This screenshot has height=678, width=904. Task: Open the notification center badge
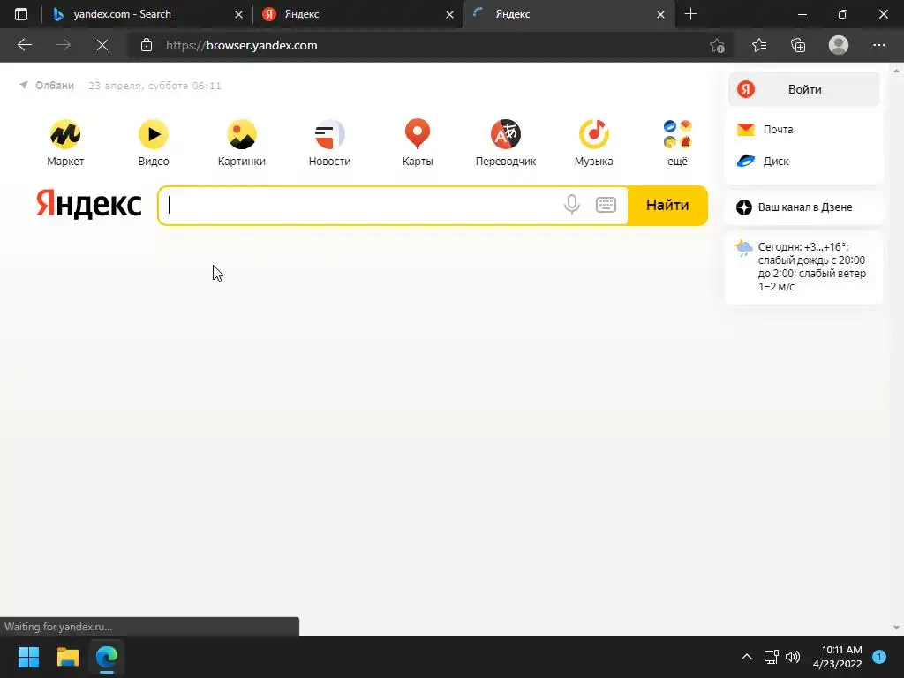coord(878,657)
